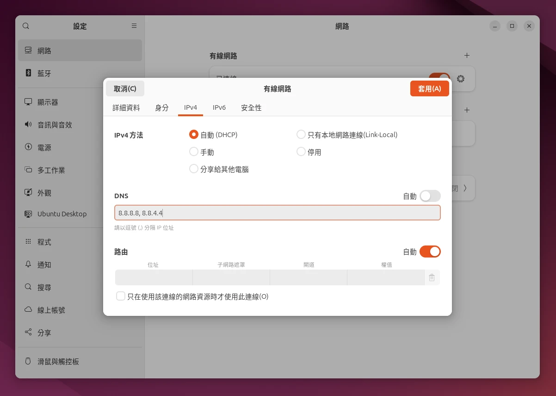The image size is (556, 396).
Task: Choose 分享給其他電腦 radio option
Action: (194, 169)
